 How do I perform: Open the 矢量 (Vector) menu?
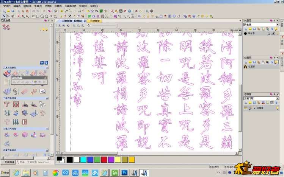[x=38, y=6]
